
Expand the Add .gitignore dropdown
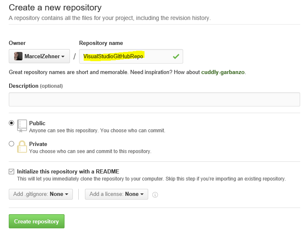[x=41, y=194]
